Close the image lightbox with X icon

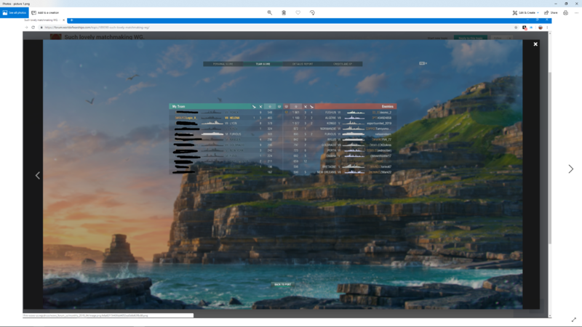[535, 44]
